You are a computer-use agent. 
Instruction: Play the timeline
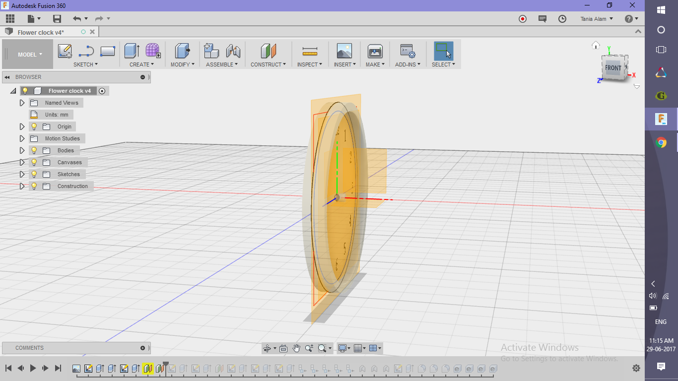(x=33, y=368)
